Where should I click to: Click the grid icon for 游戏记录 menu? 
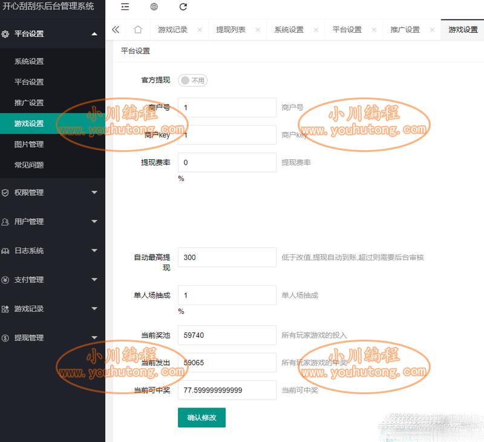[x=5, y=309]
